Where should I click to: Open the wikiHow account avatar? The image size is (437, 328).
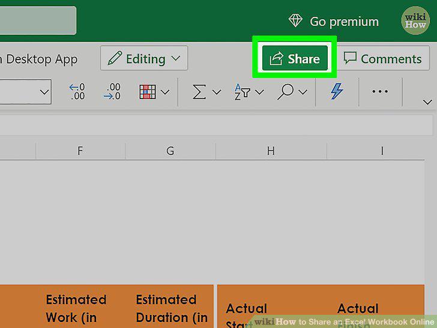(x=415, y=20)
